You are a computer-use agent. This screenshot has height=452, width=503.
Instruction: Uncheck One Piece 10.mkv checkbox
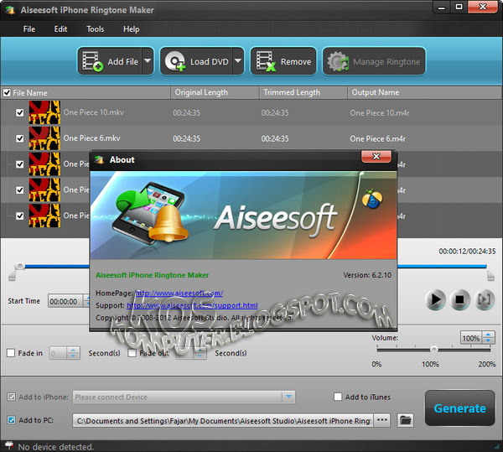(x=20, y=112)
